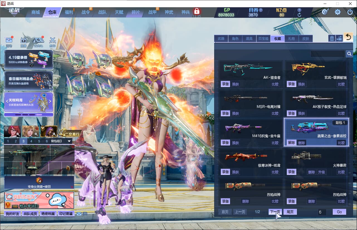Click the help icon above the refresh arrow
357x230 pixels.
click(x=299, y=10)
